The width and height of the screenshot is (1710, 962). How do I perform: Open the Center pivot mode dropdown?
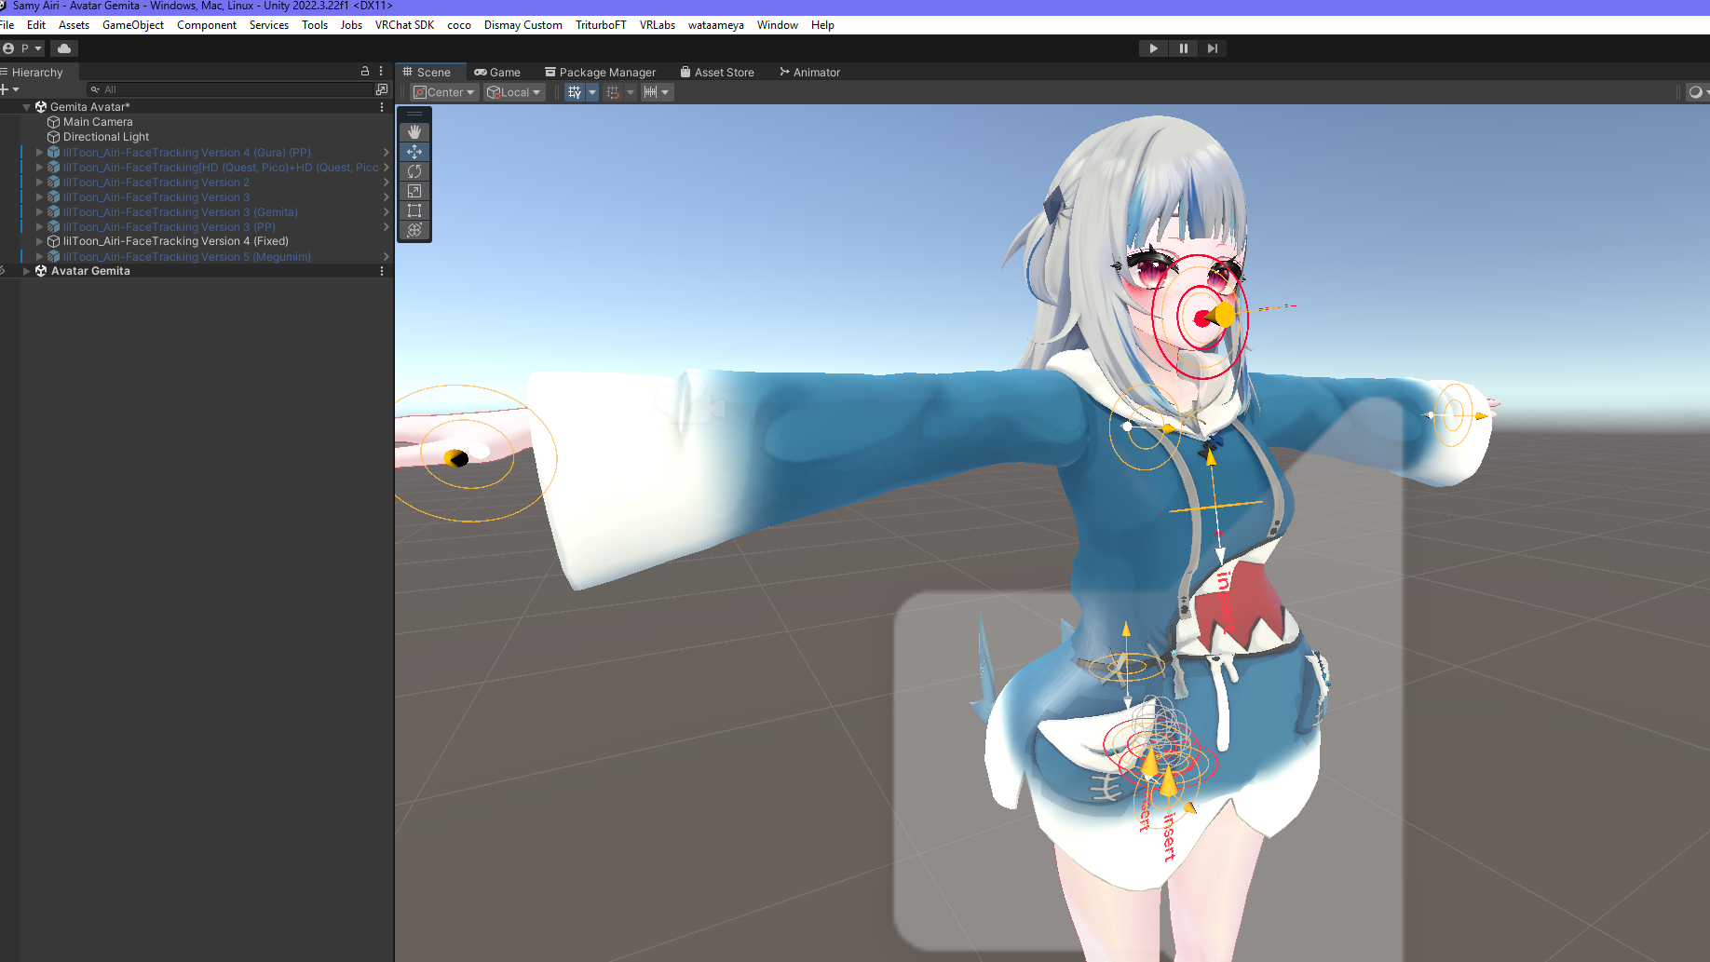(444, 92)
